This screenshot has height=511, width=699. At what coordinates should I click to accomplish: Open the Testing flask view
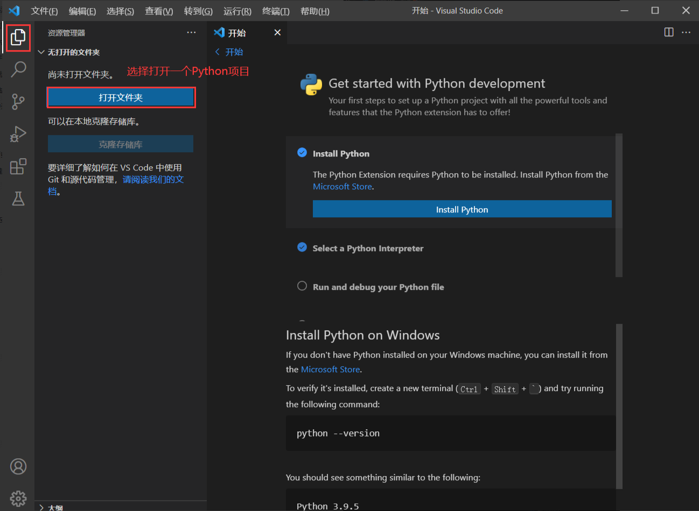18,198
